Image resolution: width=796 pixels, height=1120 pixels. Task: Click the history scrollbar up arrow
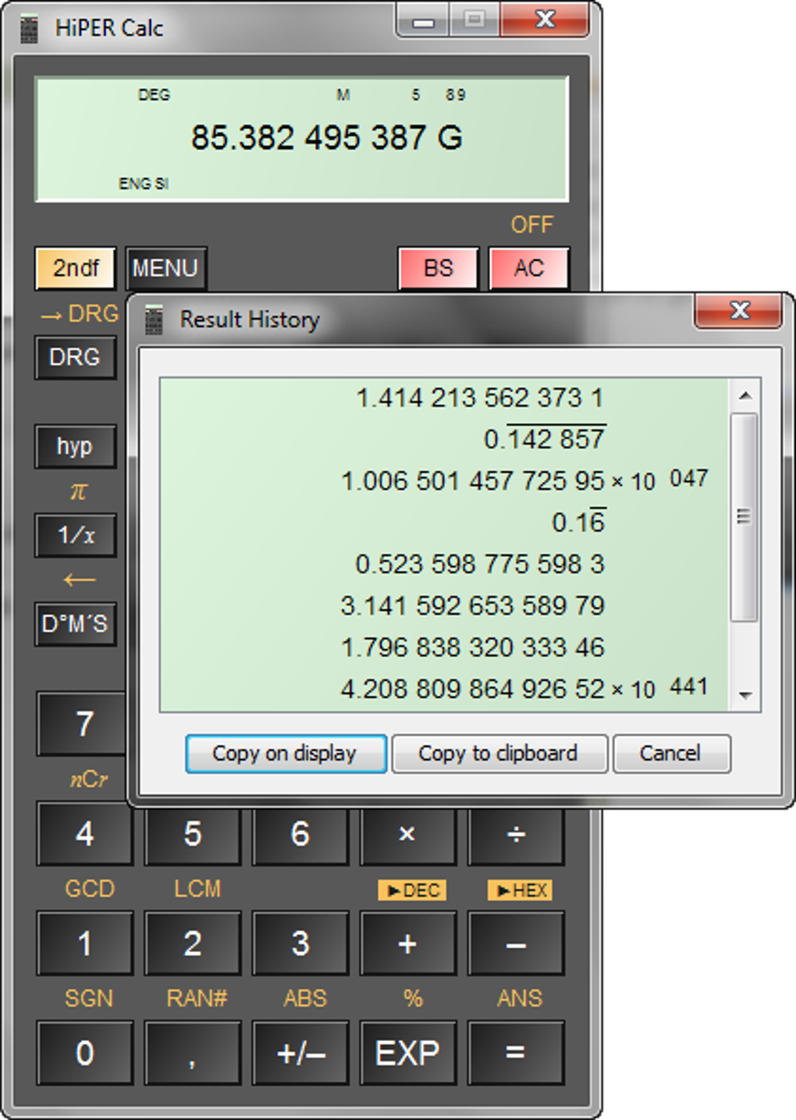745,395
